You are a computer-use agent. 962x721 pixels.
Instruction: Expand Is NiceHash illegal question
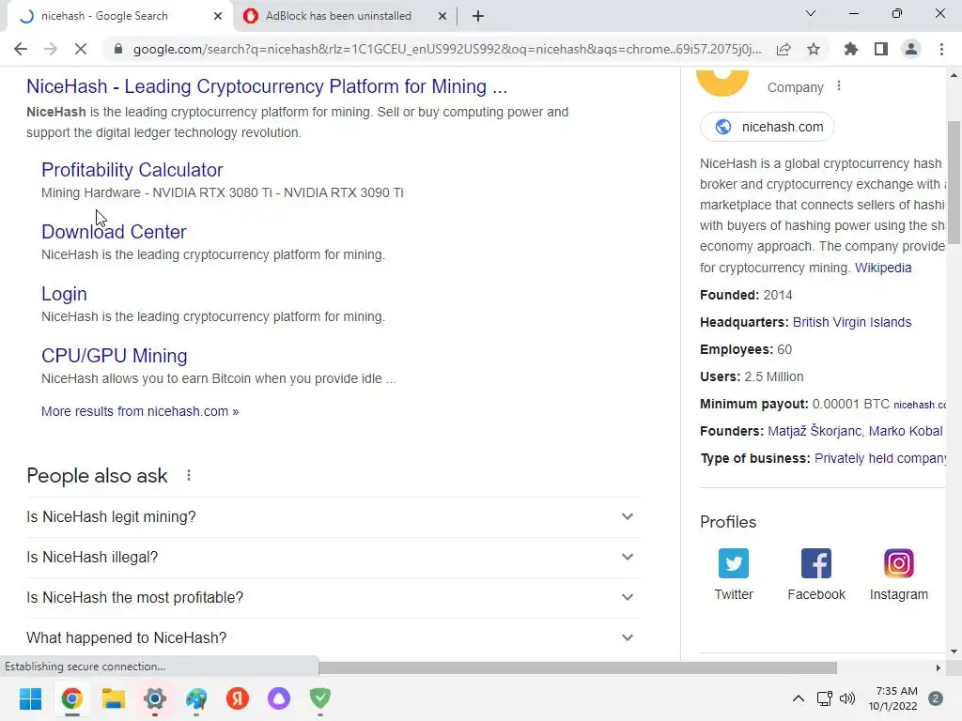333,558
